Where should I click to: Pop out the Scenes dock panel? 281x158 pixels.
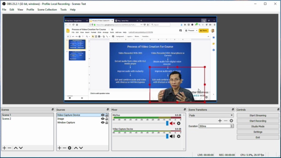(53, 109)
